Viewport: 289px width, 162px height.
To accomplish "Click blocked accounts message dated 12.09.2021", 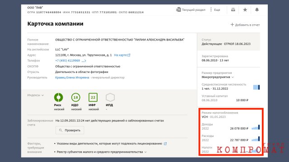I will [110, 121].
